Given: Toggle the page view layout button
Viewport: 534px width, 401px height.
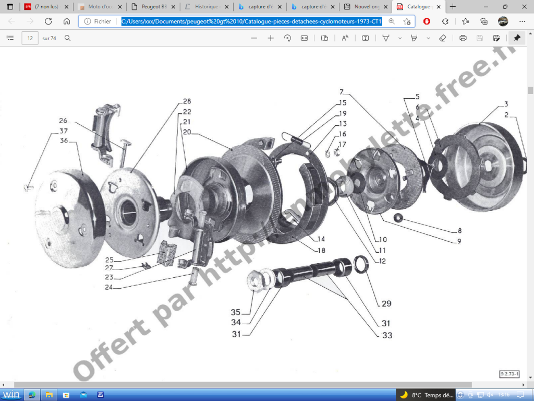Looking at the screenshot, I should pyautogui.click(x=325, y=38).
